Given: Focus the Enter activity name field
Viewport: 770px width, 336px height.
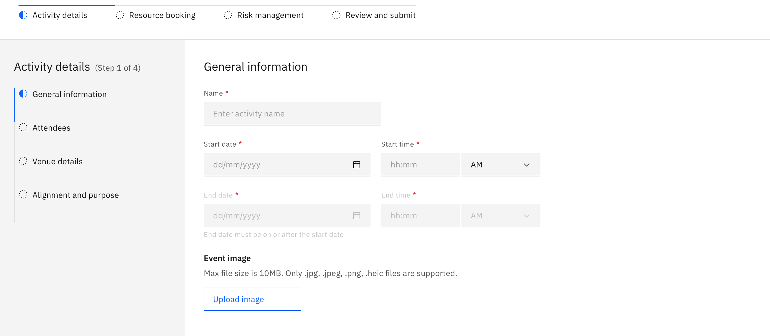Looking at the screenshot, I should pyautogui.click(x=292, y=114).
